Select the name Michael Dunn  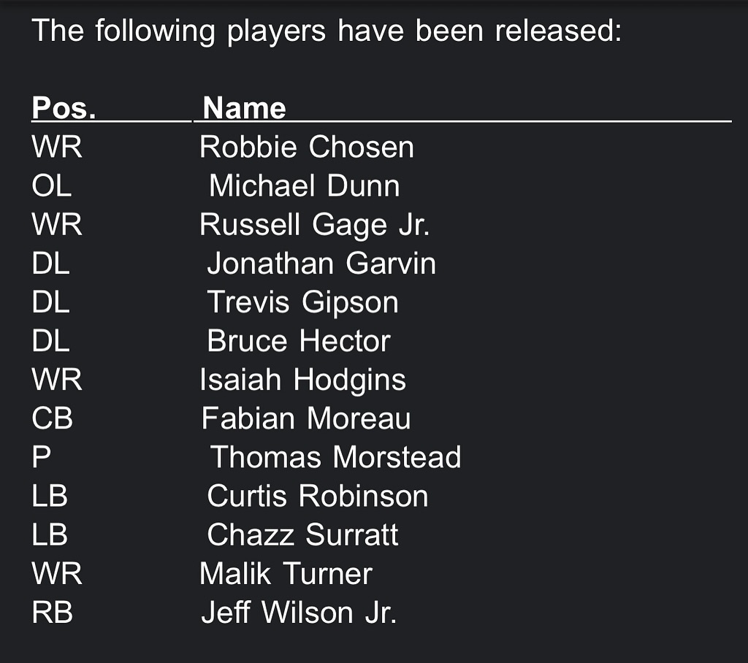pyautogui.click(x=305, y=185)
